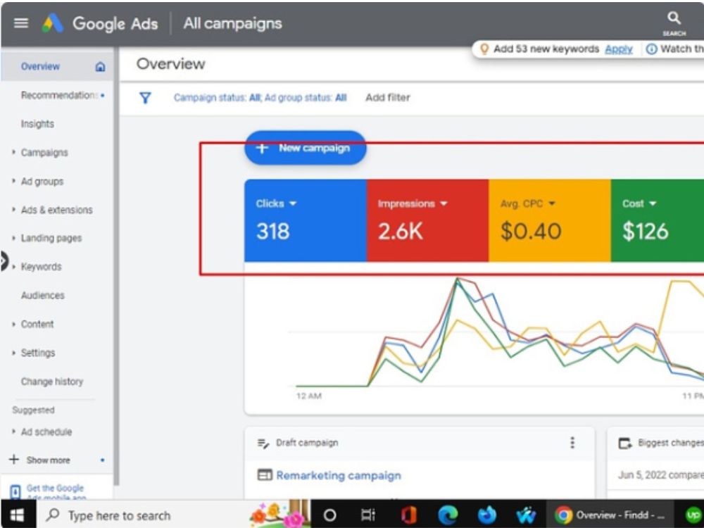Select the red Impressions metric card
Screen dimensions: 704x528
(x=427, y=220)
